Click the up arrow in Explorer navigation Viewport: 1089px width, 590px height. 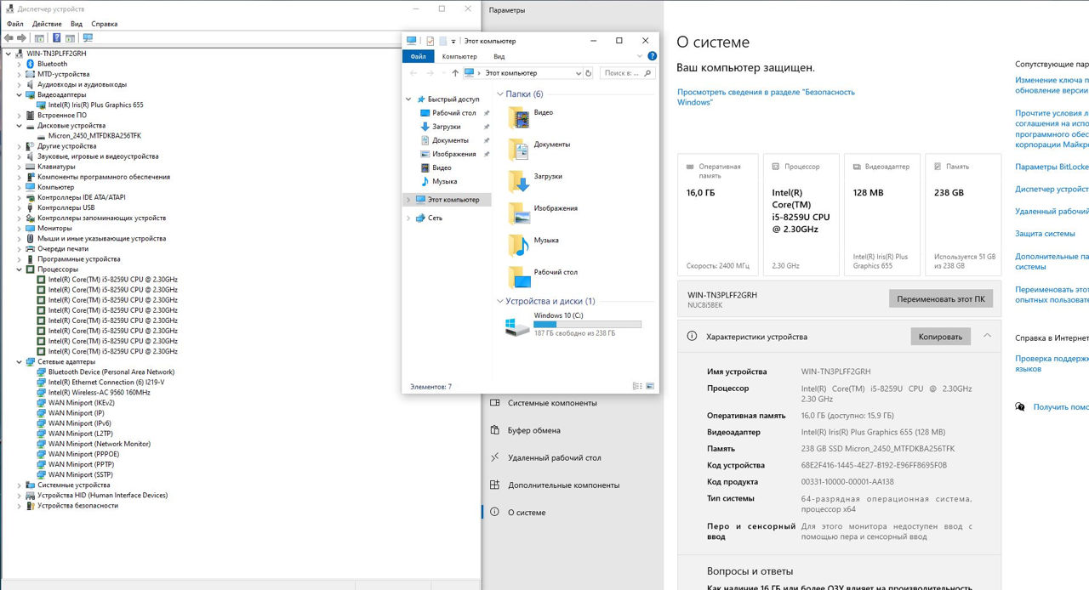tap(455, 73)
